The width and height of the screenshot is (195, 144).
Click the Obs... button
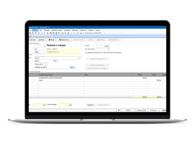[72, 67]
